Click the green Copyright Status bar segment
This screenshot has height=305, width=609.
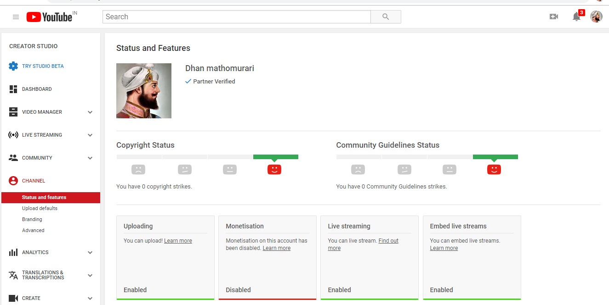coord(276,157)
